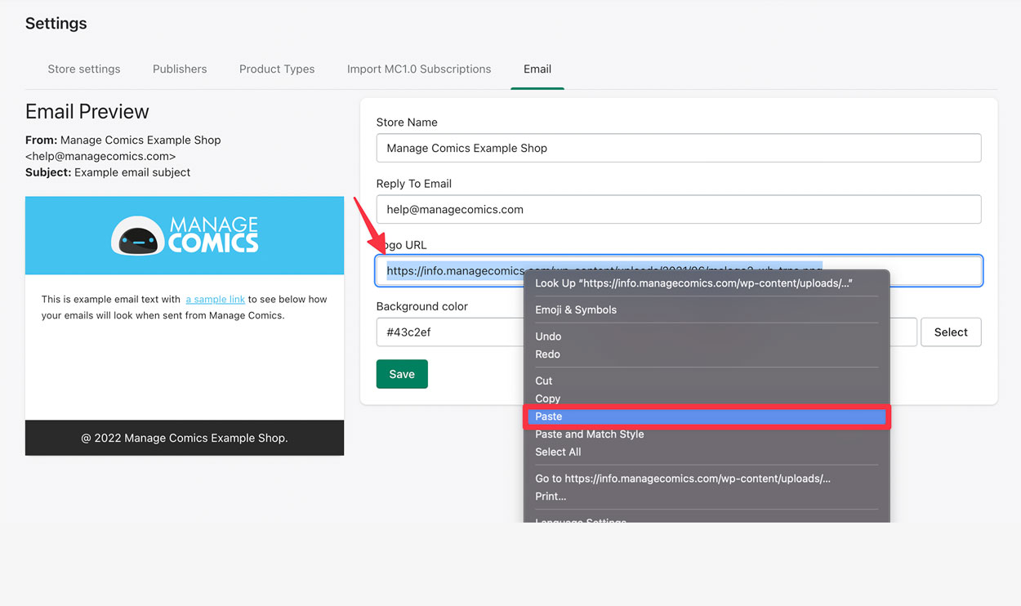Click the Reply To Email field
1021x606 pixels.
point(678,209)
